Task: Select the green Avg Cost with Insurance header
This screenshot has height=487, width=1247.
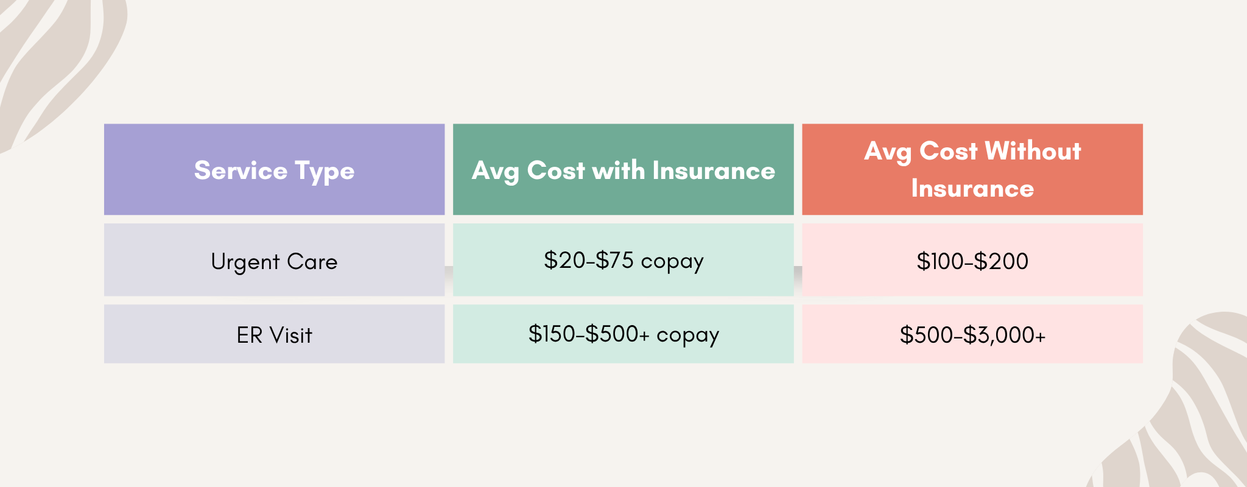Action: click(x=623, y=169)
